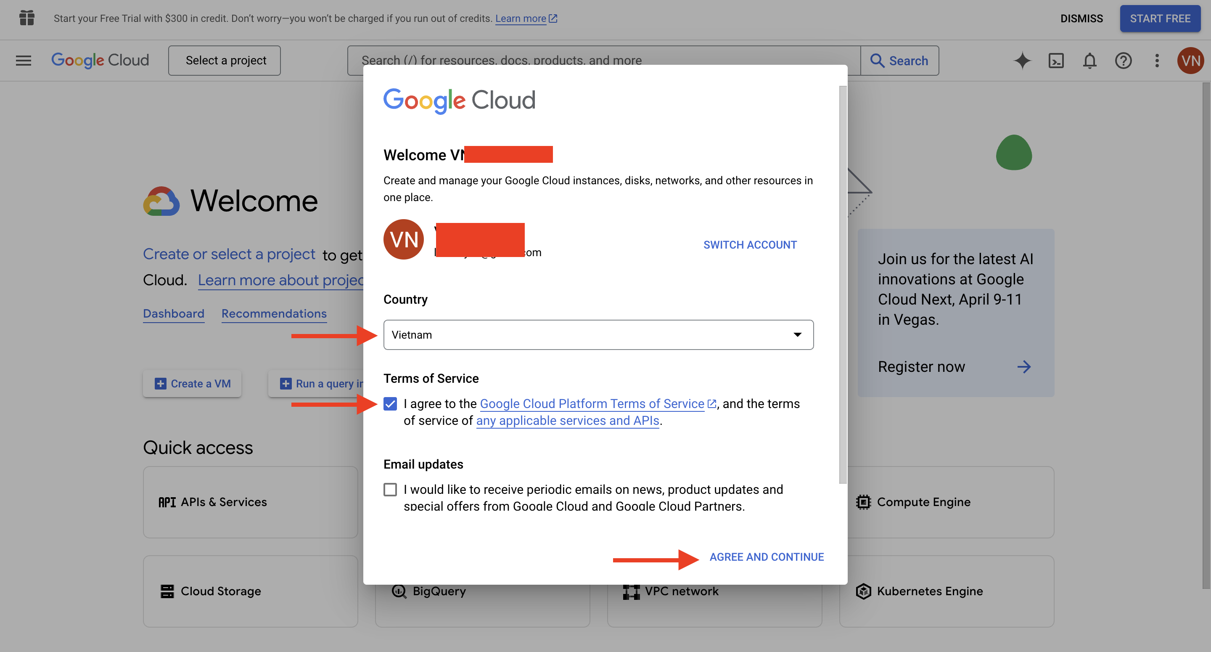Image resolution: width=1211 pixels, height=652 pixels.
Task: Click the Learn more external link icon
Action: click(553, 19)
